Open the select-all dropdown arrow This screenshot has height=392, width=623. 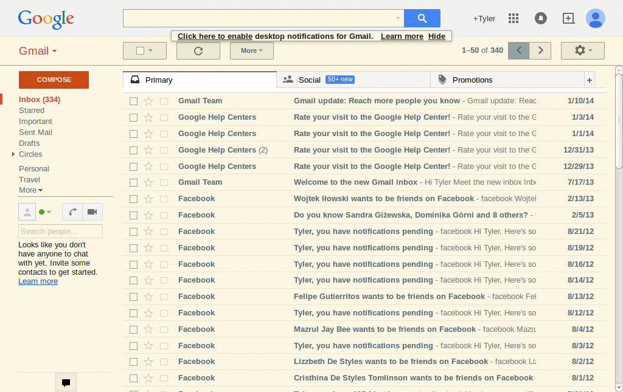tap(151, 51)
